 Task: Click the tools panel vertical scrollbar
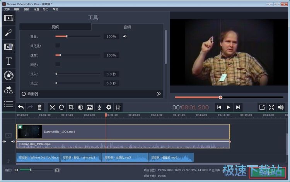click(x=166, y=47)
